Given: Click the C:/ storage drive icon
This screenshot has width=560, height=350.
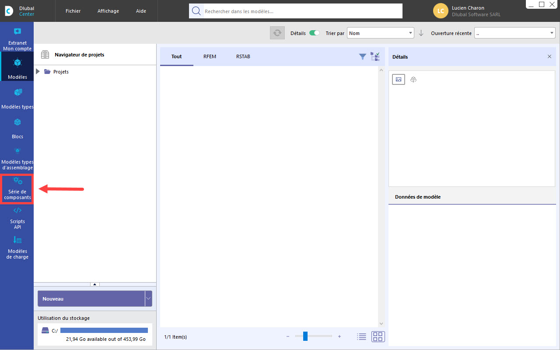Looking at the screenshot, I should pos(45,330).
